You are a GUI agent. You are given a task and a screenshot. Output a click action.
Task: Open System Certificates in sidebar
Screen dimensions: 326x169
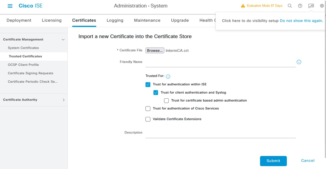[x=23, y=48]
